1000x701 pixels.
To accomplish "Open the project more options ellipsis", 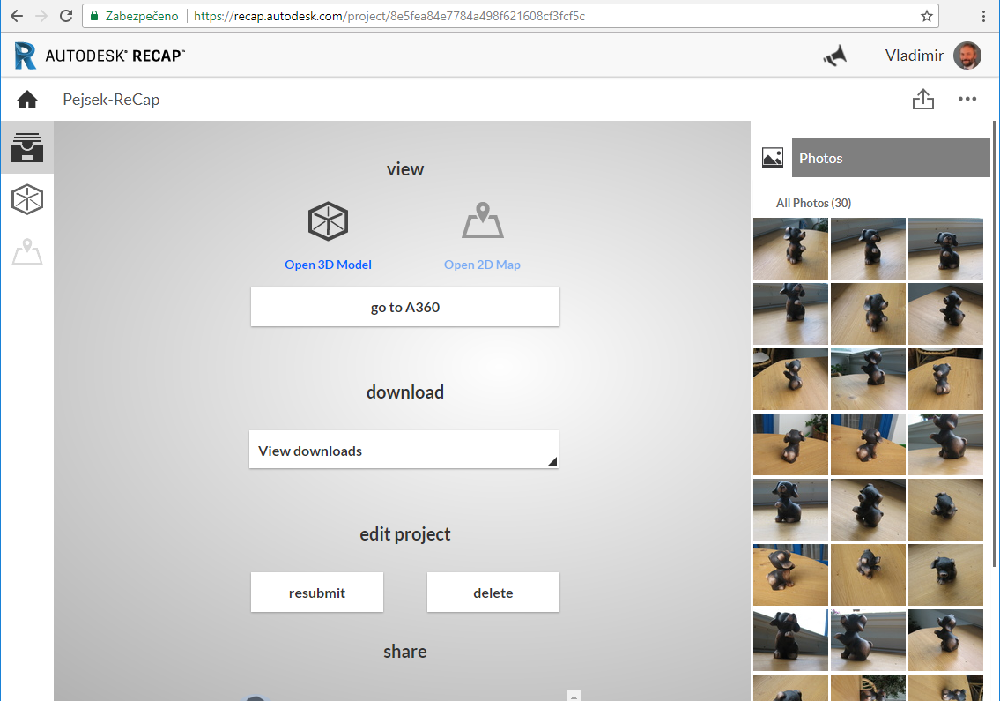I will tap(967, 99).
